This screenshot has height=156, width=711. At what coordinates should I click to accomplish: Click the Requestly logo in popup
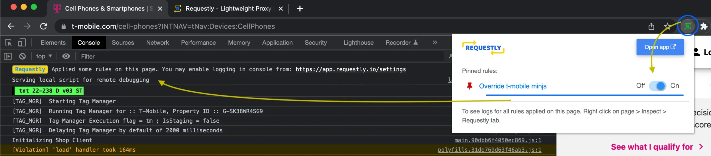[x=483, y=47]
